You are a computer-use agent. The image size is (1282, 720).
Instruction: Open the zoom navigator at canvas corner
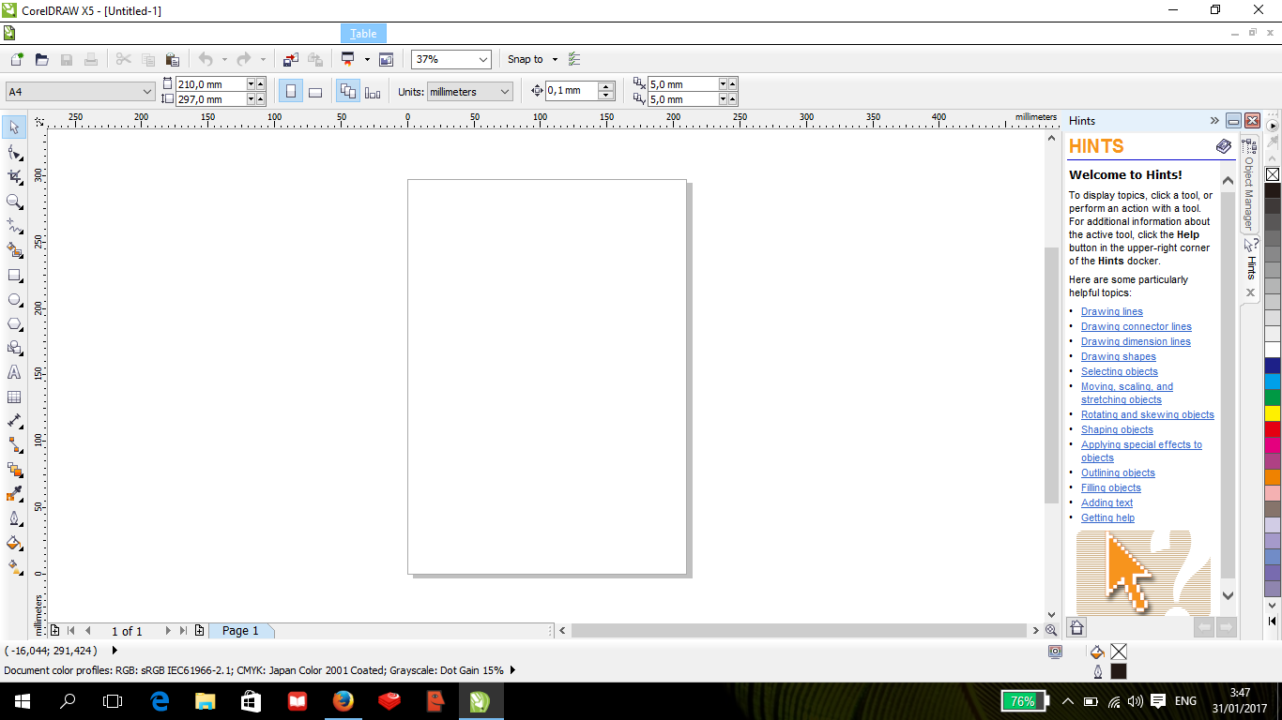tap(1051, 631)
